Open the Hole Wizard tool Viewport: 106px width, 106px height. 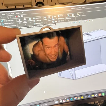25,21
